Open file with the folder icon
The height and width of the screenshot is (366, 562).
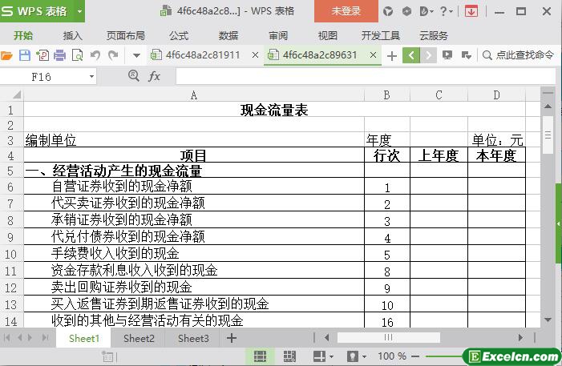pyautogui.click(x=6, y=55)
